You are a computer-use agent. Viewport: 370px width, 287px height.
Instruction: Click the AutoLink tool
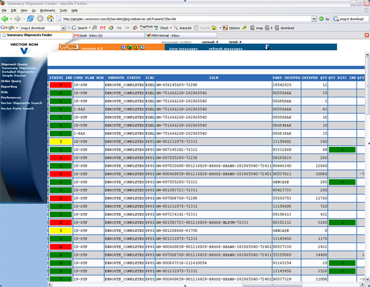(183, 28)
